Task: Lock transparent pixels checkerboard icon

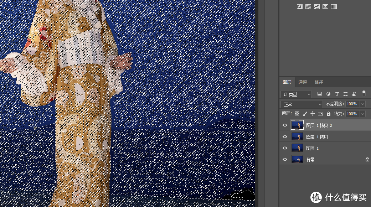Action: click(297, 114)
